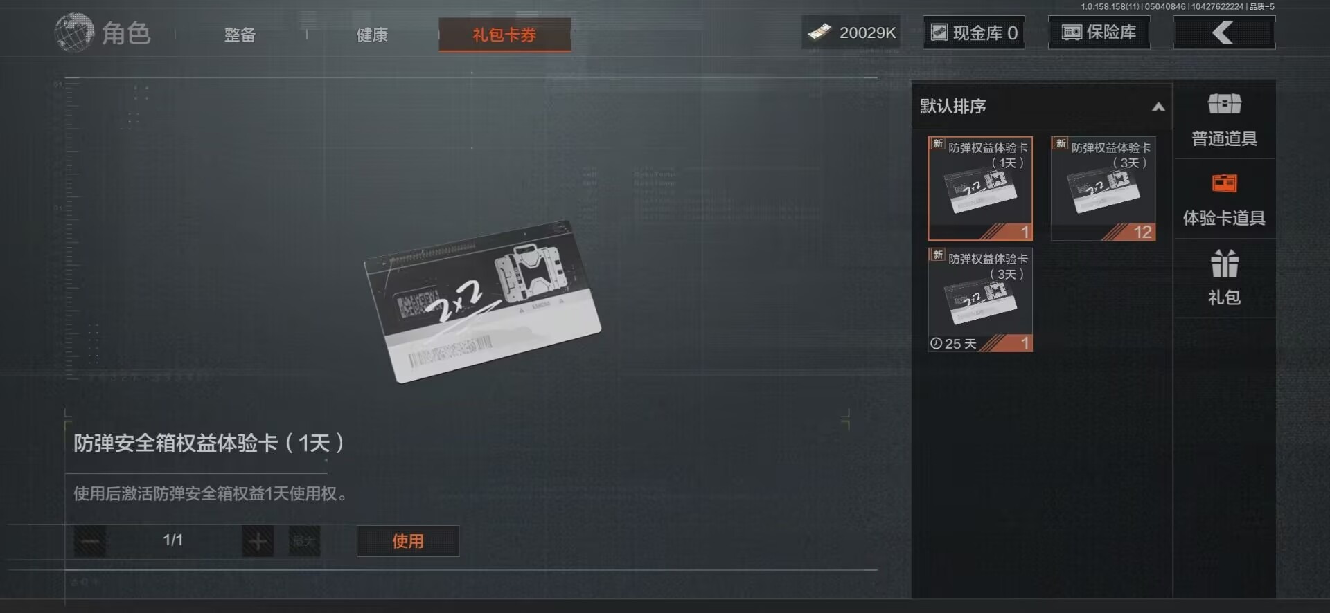Select the 防弹权益体验卡 3天 with 12 count
Viewport: 1330px width, 613px height.
pyautogui.click(x=1103, y=188)
